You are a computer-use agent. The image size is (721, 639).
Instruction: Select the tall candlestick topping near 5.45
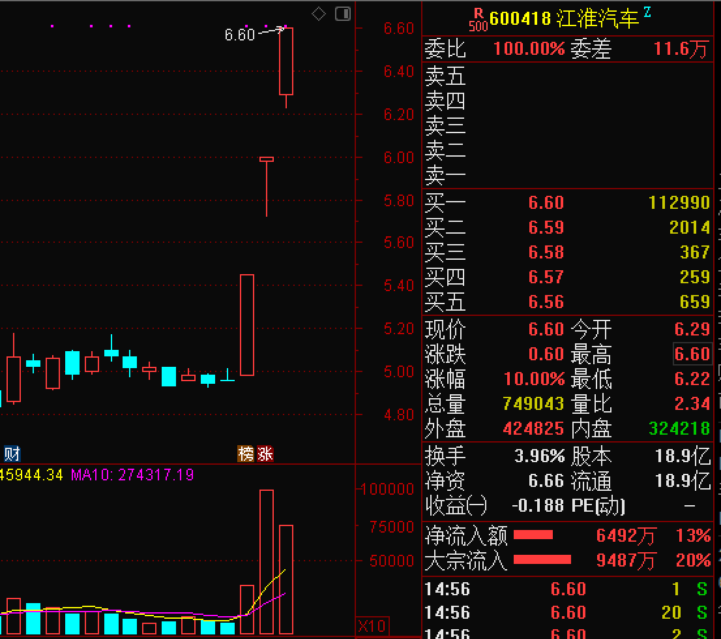(247, 325)
